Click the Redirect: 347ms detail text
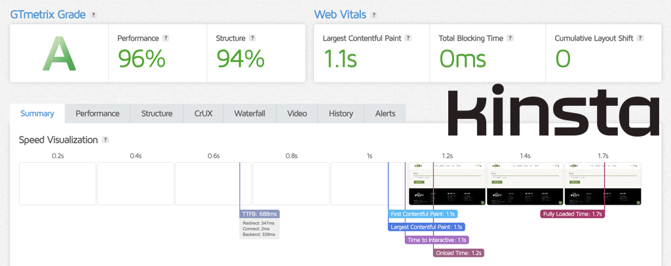The height and width of the screenshot is (266, 671). click(x=258, y=224)
